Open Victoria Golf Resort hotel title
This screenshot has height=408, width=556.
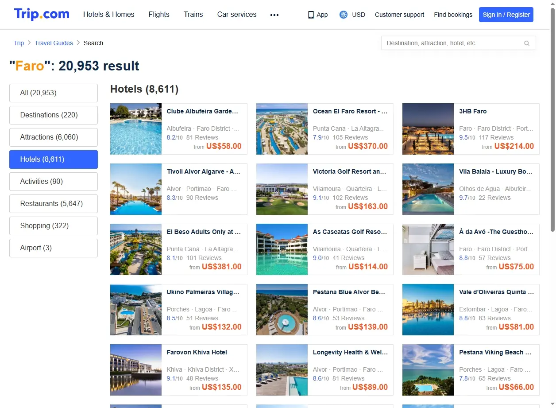point(350,171)
